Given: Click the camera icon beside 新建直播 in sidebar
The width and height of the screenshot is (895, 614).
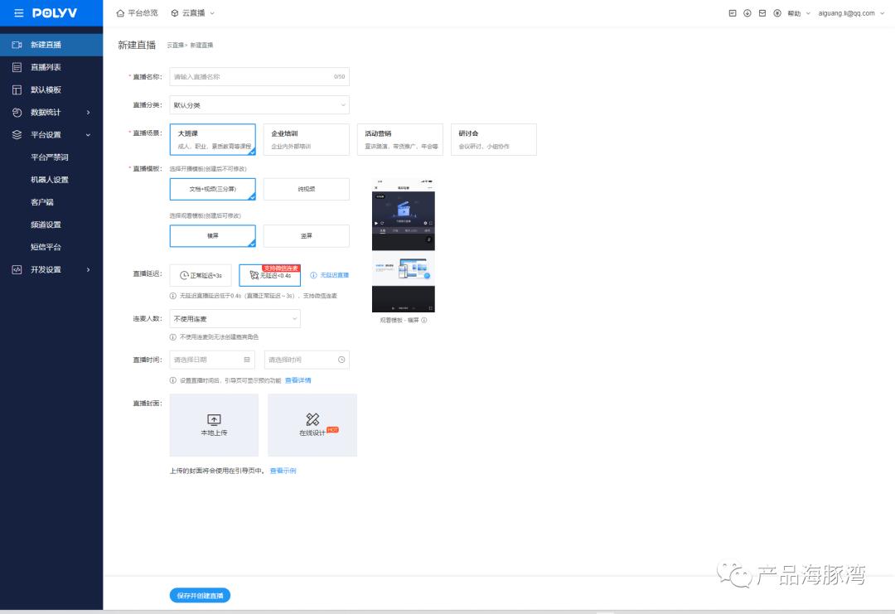Looking at the screenshot, I should [x=17, y=45].
